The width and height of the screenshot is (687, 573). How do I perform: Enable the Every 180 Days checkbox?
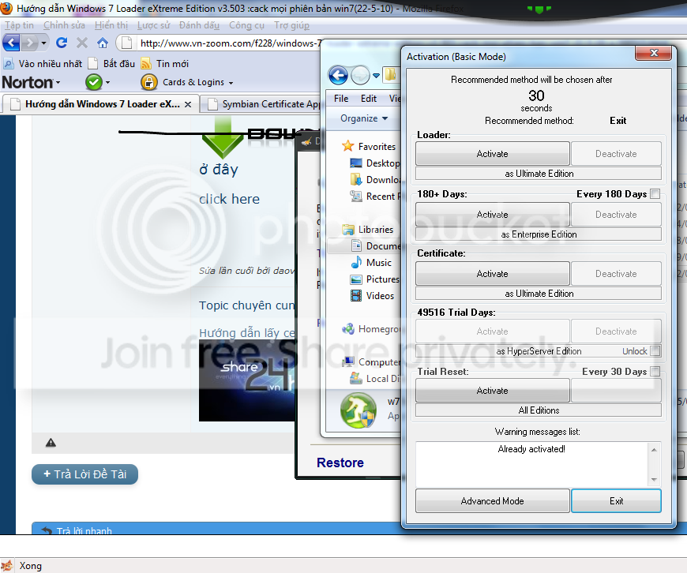coord(655,194)
